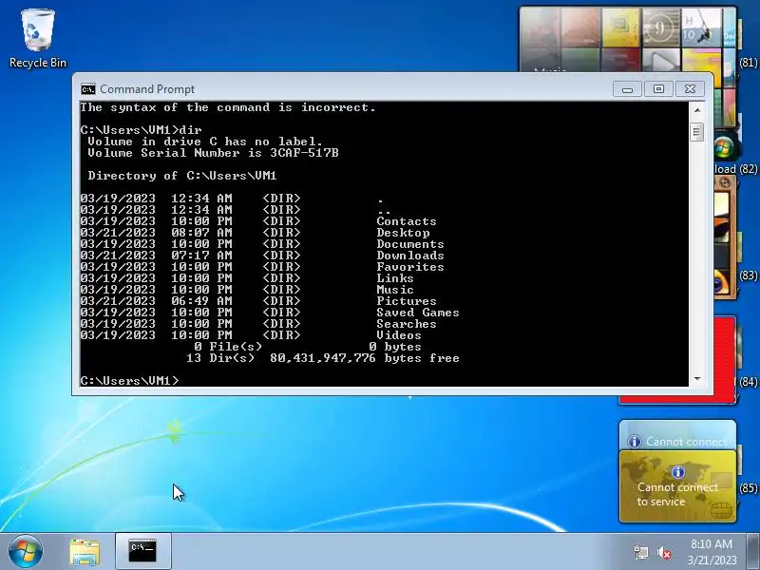
Task: Click the H 10 swing picture tile
Action: pyautogui.click(x=700, y=28)
